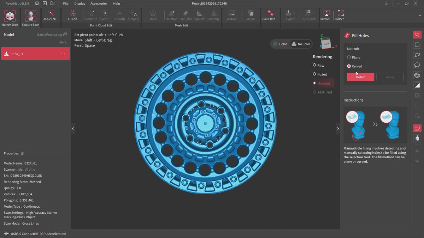Viewport: 424px width, 238px height.
Task: Run the Fusion tool
Action: tap(72, 16)
